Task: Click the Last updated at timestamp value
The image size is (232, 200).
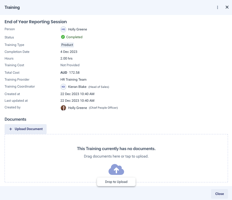Action: tap(77, 101)
